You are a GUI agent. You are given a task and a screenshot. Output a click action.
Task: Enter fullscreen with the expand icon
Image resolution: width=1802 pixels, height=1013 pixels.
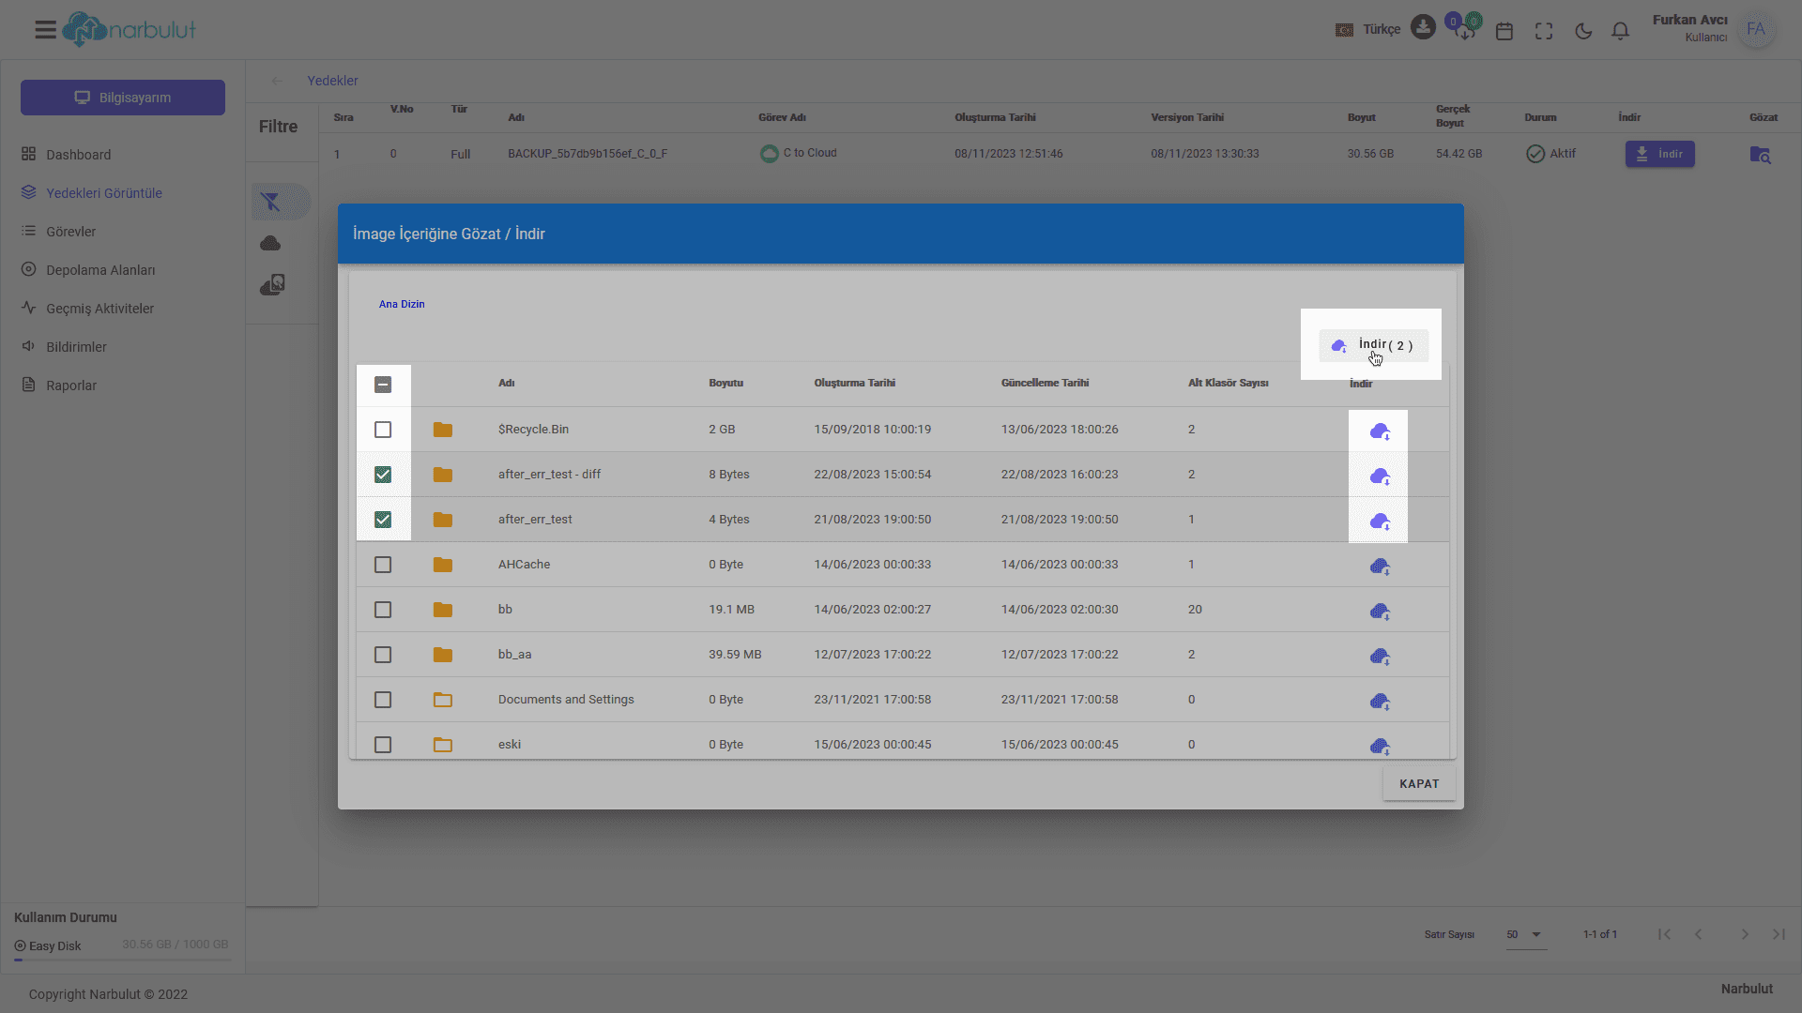pyautogui.click(x=1544, y=31)
